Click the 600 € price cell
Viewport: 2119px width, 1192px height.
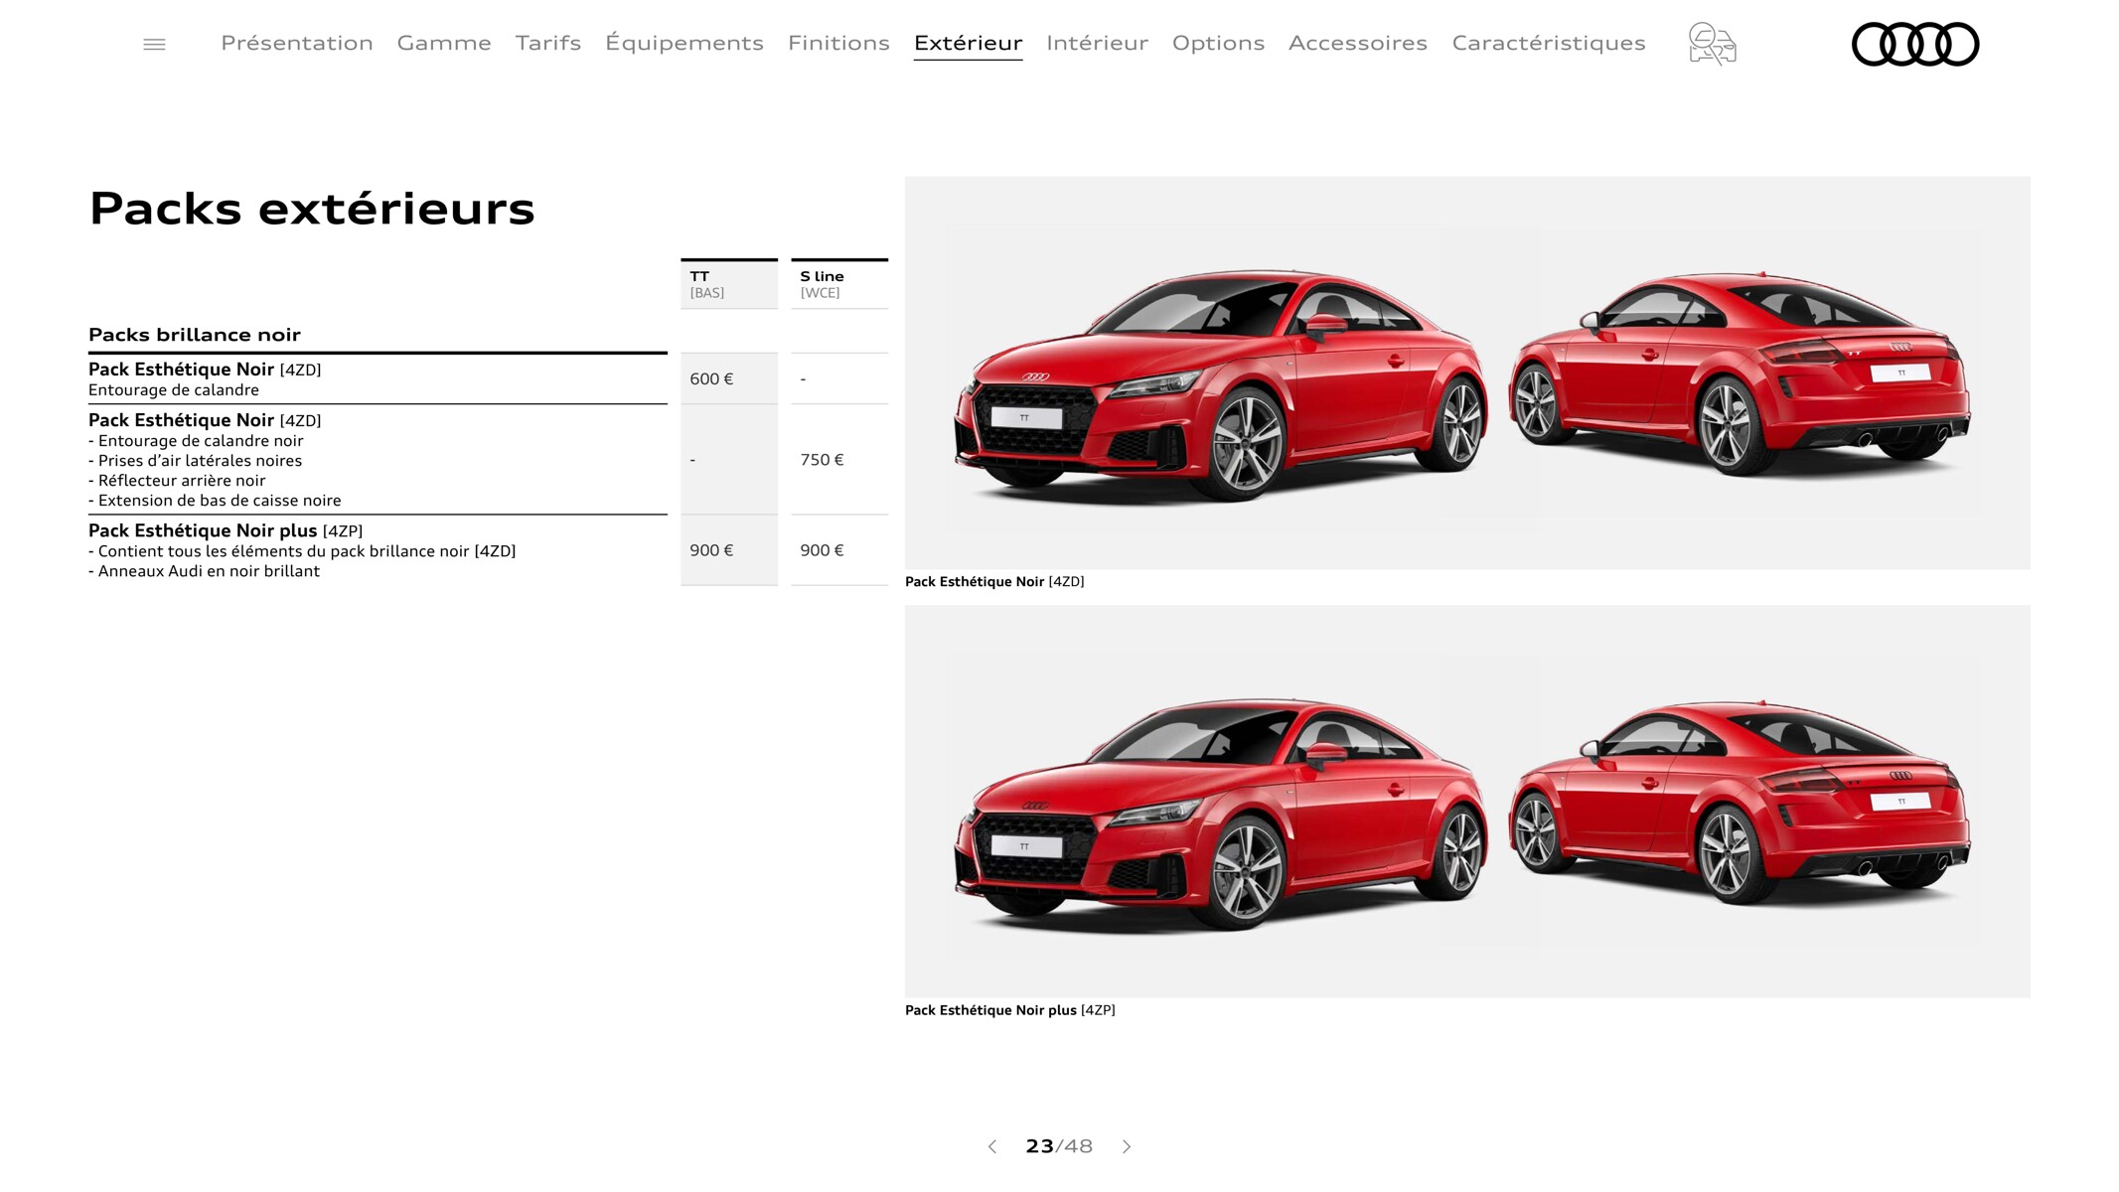tap(729, 378)
